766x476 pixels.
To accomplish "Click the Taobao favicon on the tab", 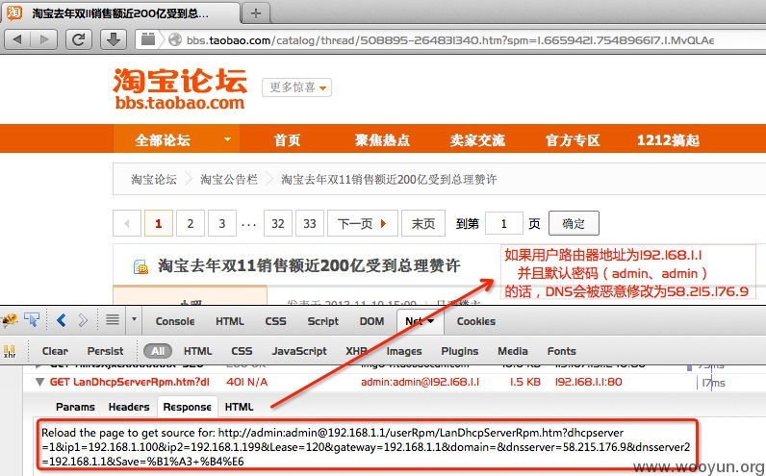I will (x=14, y=13).
